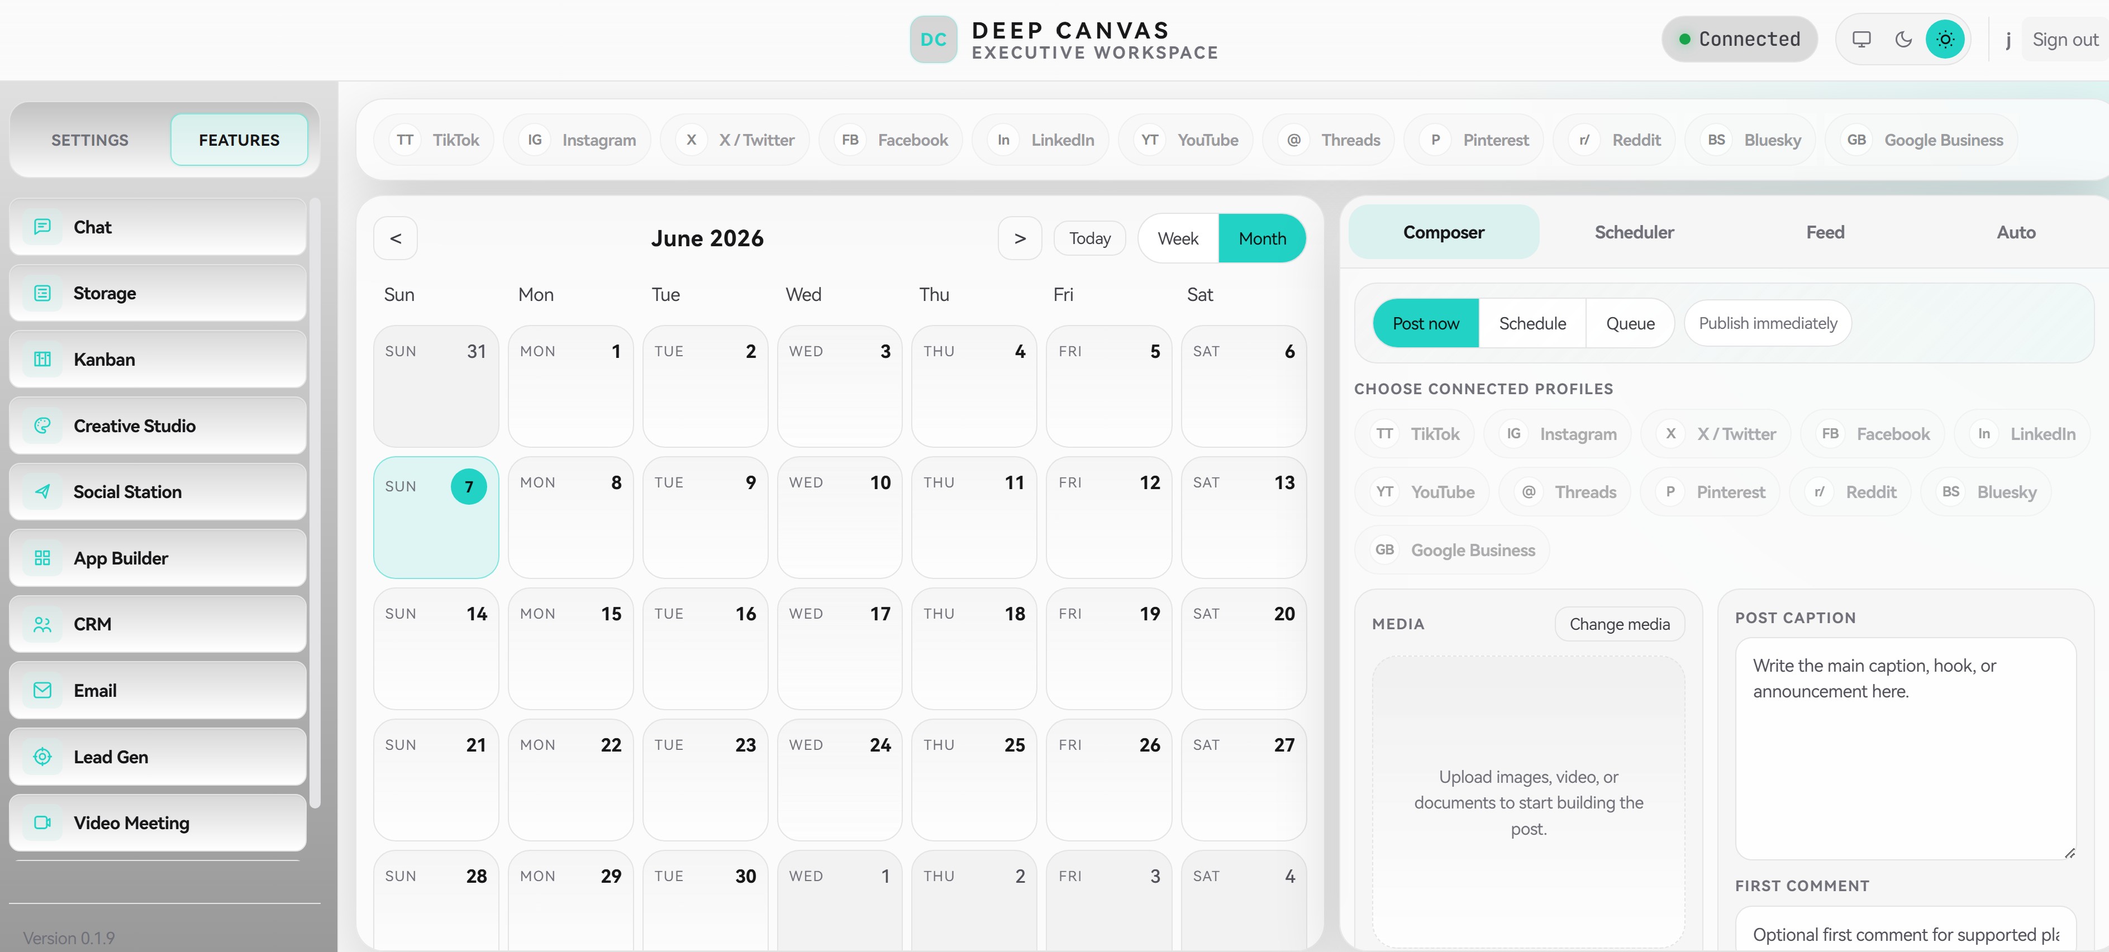Viewport: 2109px width, 952px height.
Task: Go to next month arrow
Action: tap(1019, 238)
